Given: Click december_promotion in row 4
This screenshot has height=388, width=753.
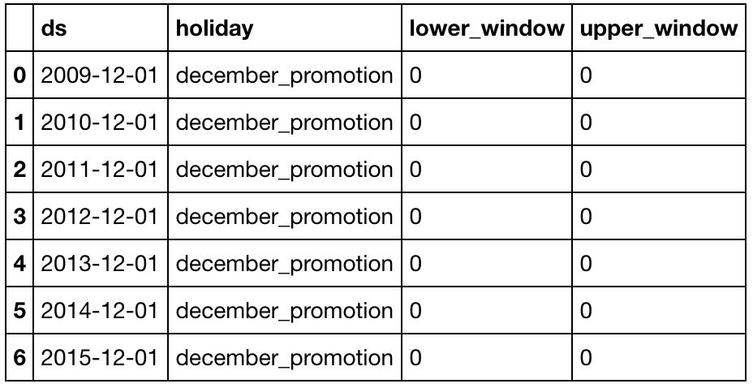Looking at the screenshot, I should [284, 264].
